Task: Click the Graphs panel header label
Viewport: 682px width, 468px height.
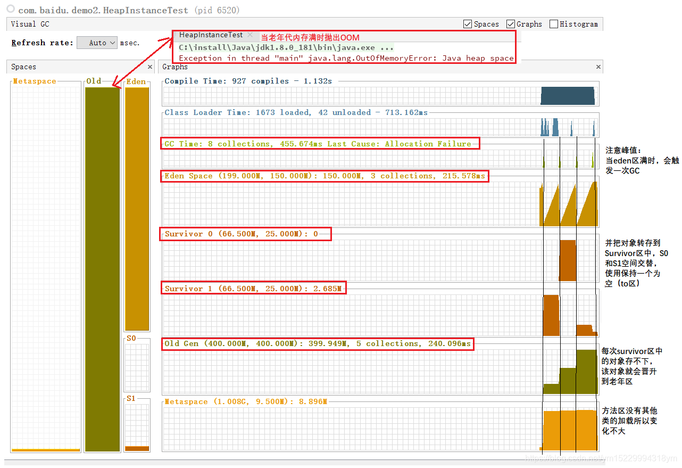Action: click(175, 67)
